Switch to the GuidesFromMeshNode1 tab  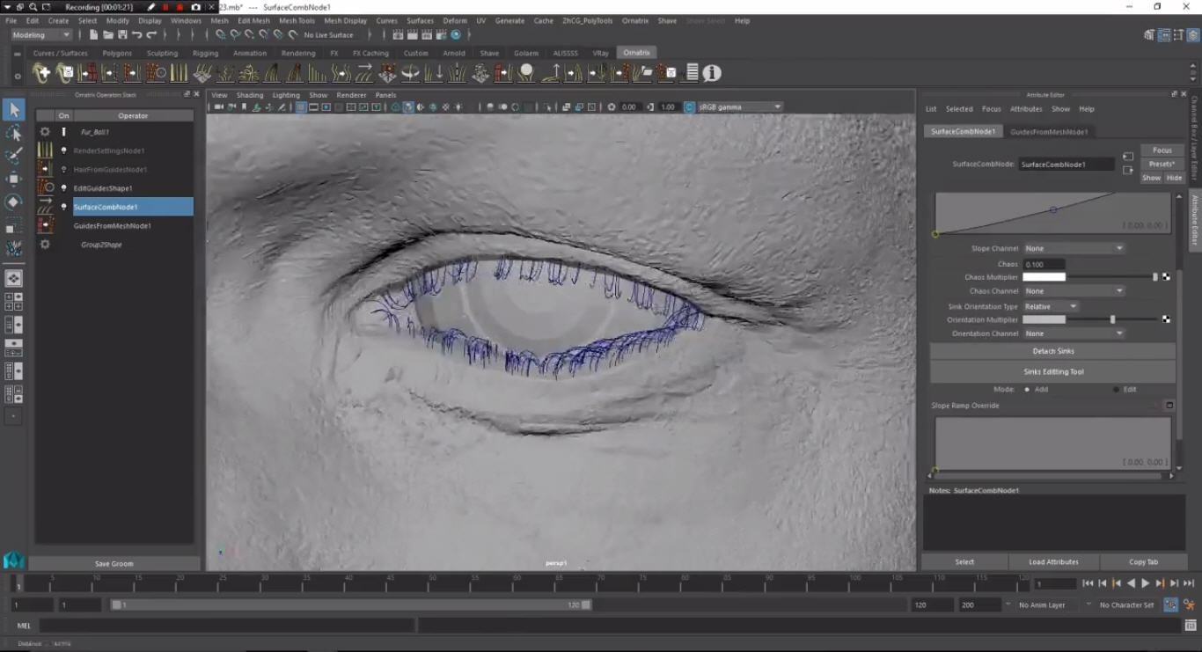point(1049,132)
